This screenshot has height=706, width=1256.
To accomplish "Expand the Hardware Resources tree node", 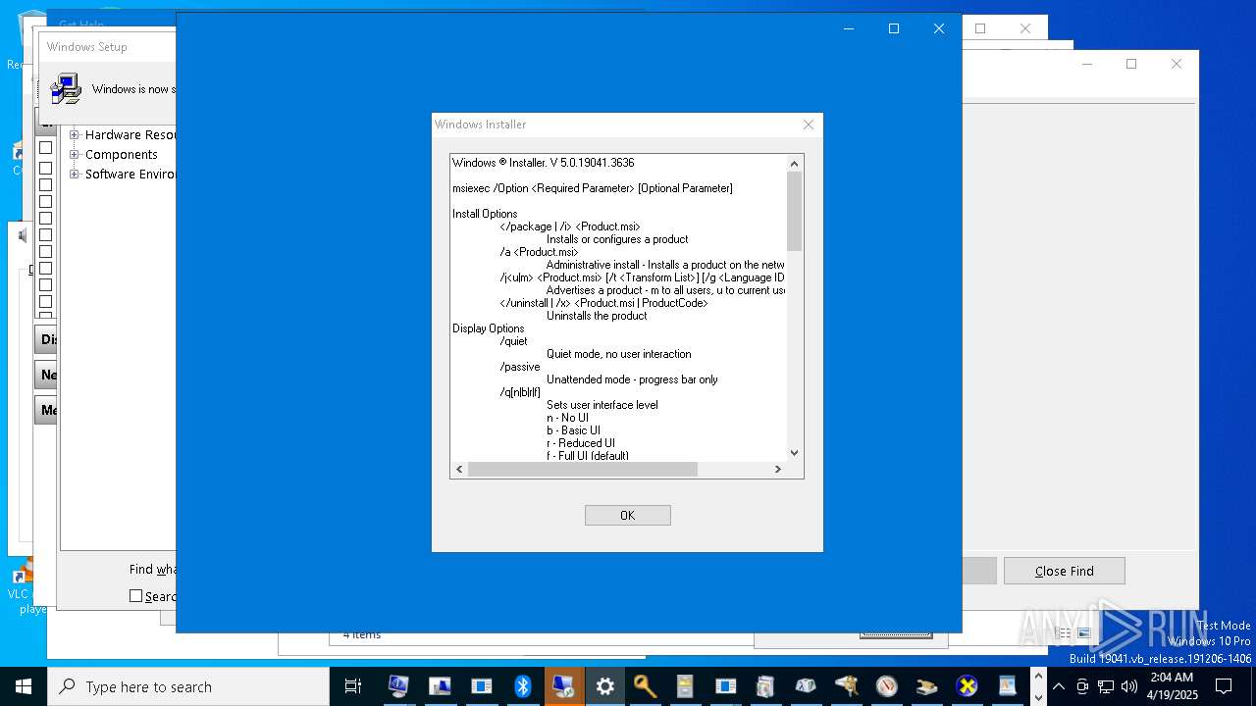I will point(74,135).
